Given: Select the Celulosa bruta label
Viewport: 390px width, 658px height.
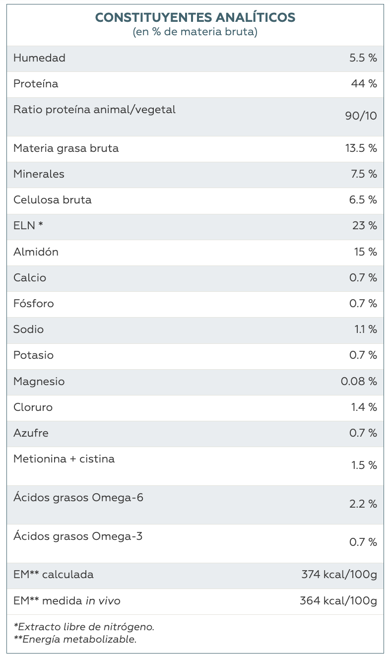Looking at the screenshot, I should tap(53, 200).
